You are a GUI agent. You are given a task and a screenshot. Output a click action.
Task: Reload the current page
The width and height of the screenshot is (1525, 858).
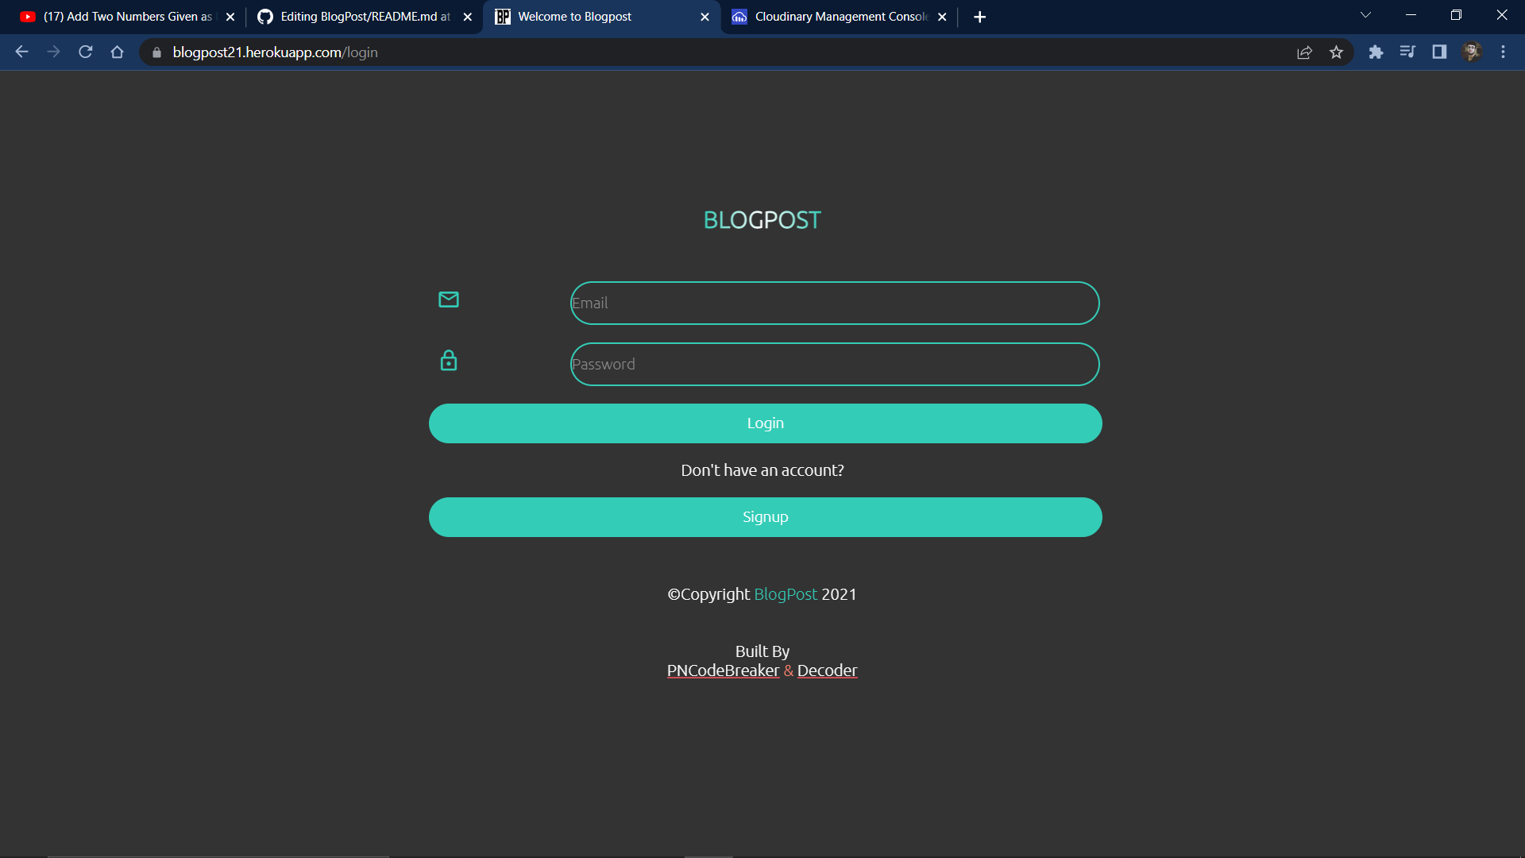pos(86,52)
